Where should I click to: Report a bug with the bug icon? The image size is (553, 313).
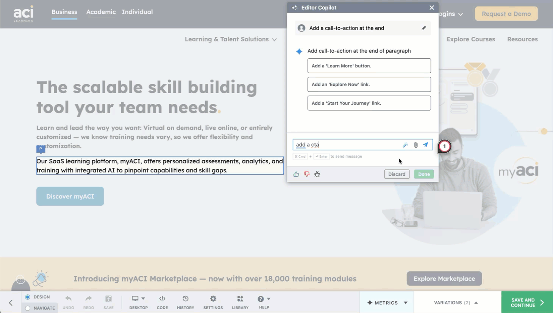click(x=317, y=174)
